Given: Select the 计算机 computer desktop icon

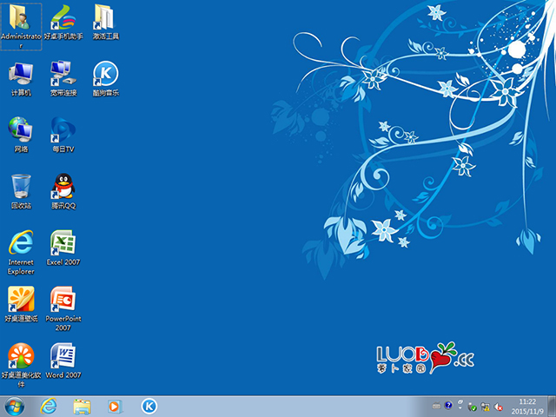Looking at the screenshot, I should point(21,73).
